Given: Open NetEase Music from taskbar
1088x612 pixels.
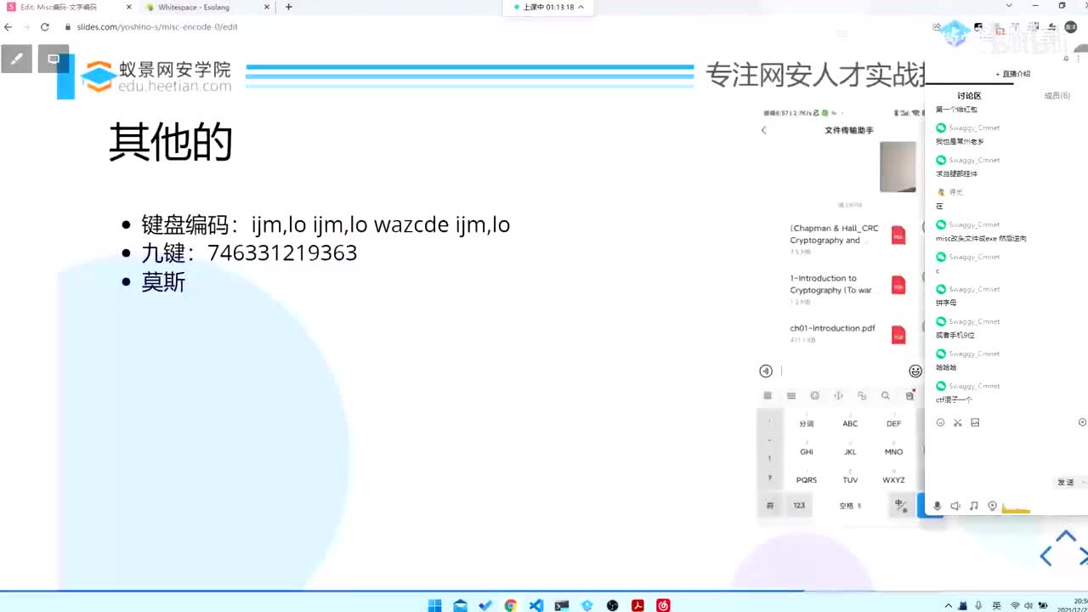Looking at the screenshot, I should [663, 605].
